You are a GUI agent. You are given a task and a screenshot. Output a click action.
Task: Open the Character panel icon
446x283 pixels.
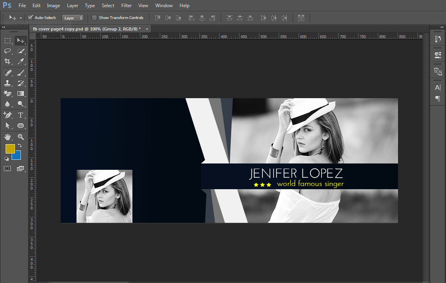438,88
